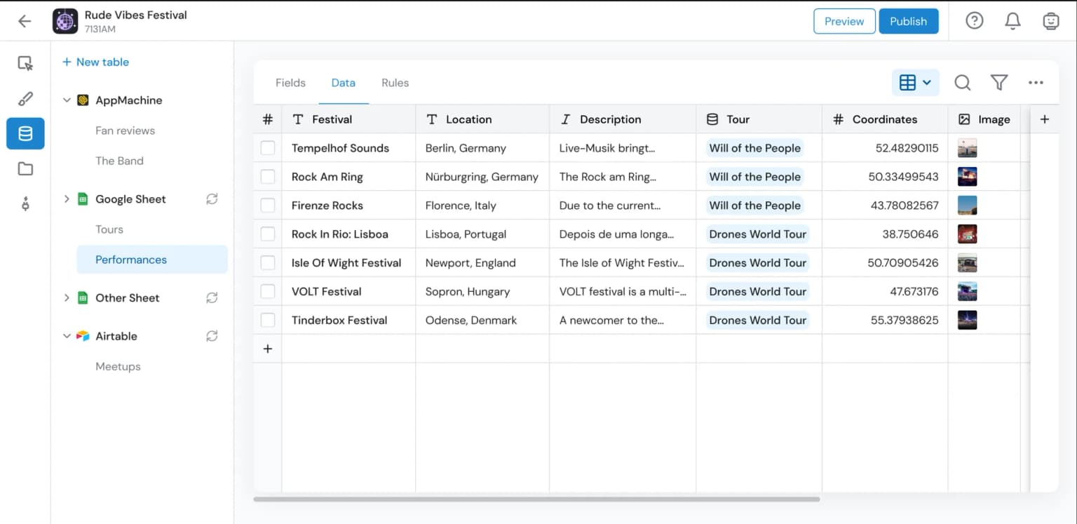The width and height of the screenshot is (1077, 524).
Task: Expand the Google Sheet source
Action: (x=66, y=199)
